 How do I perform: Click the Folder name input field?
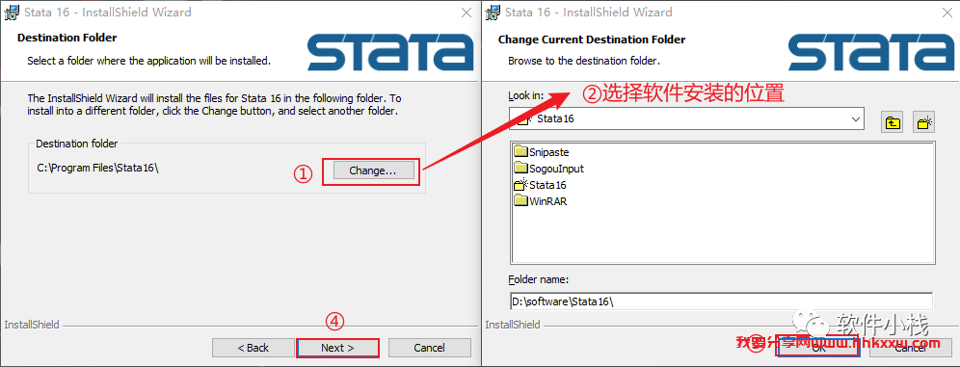click(x=721, y=301)
